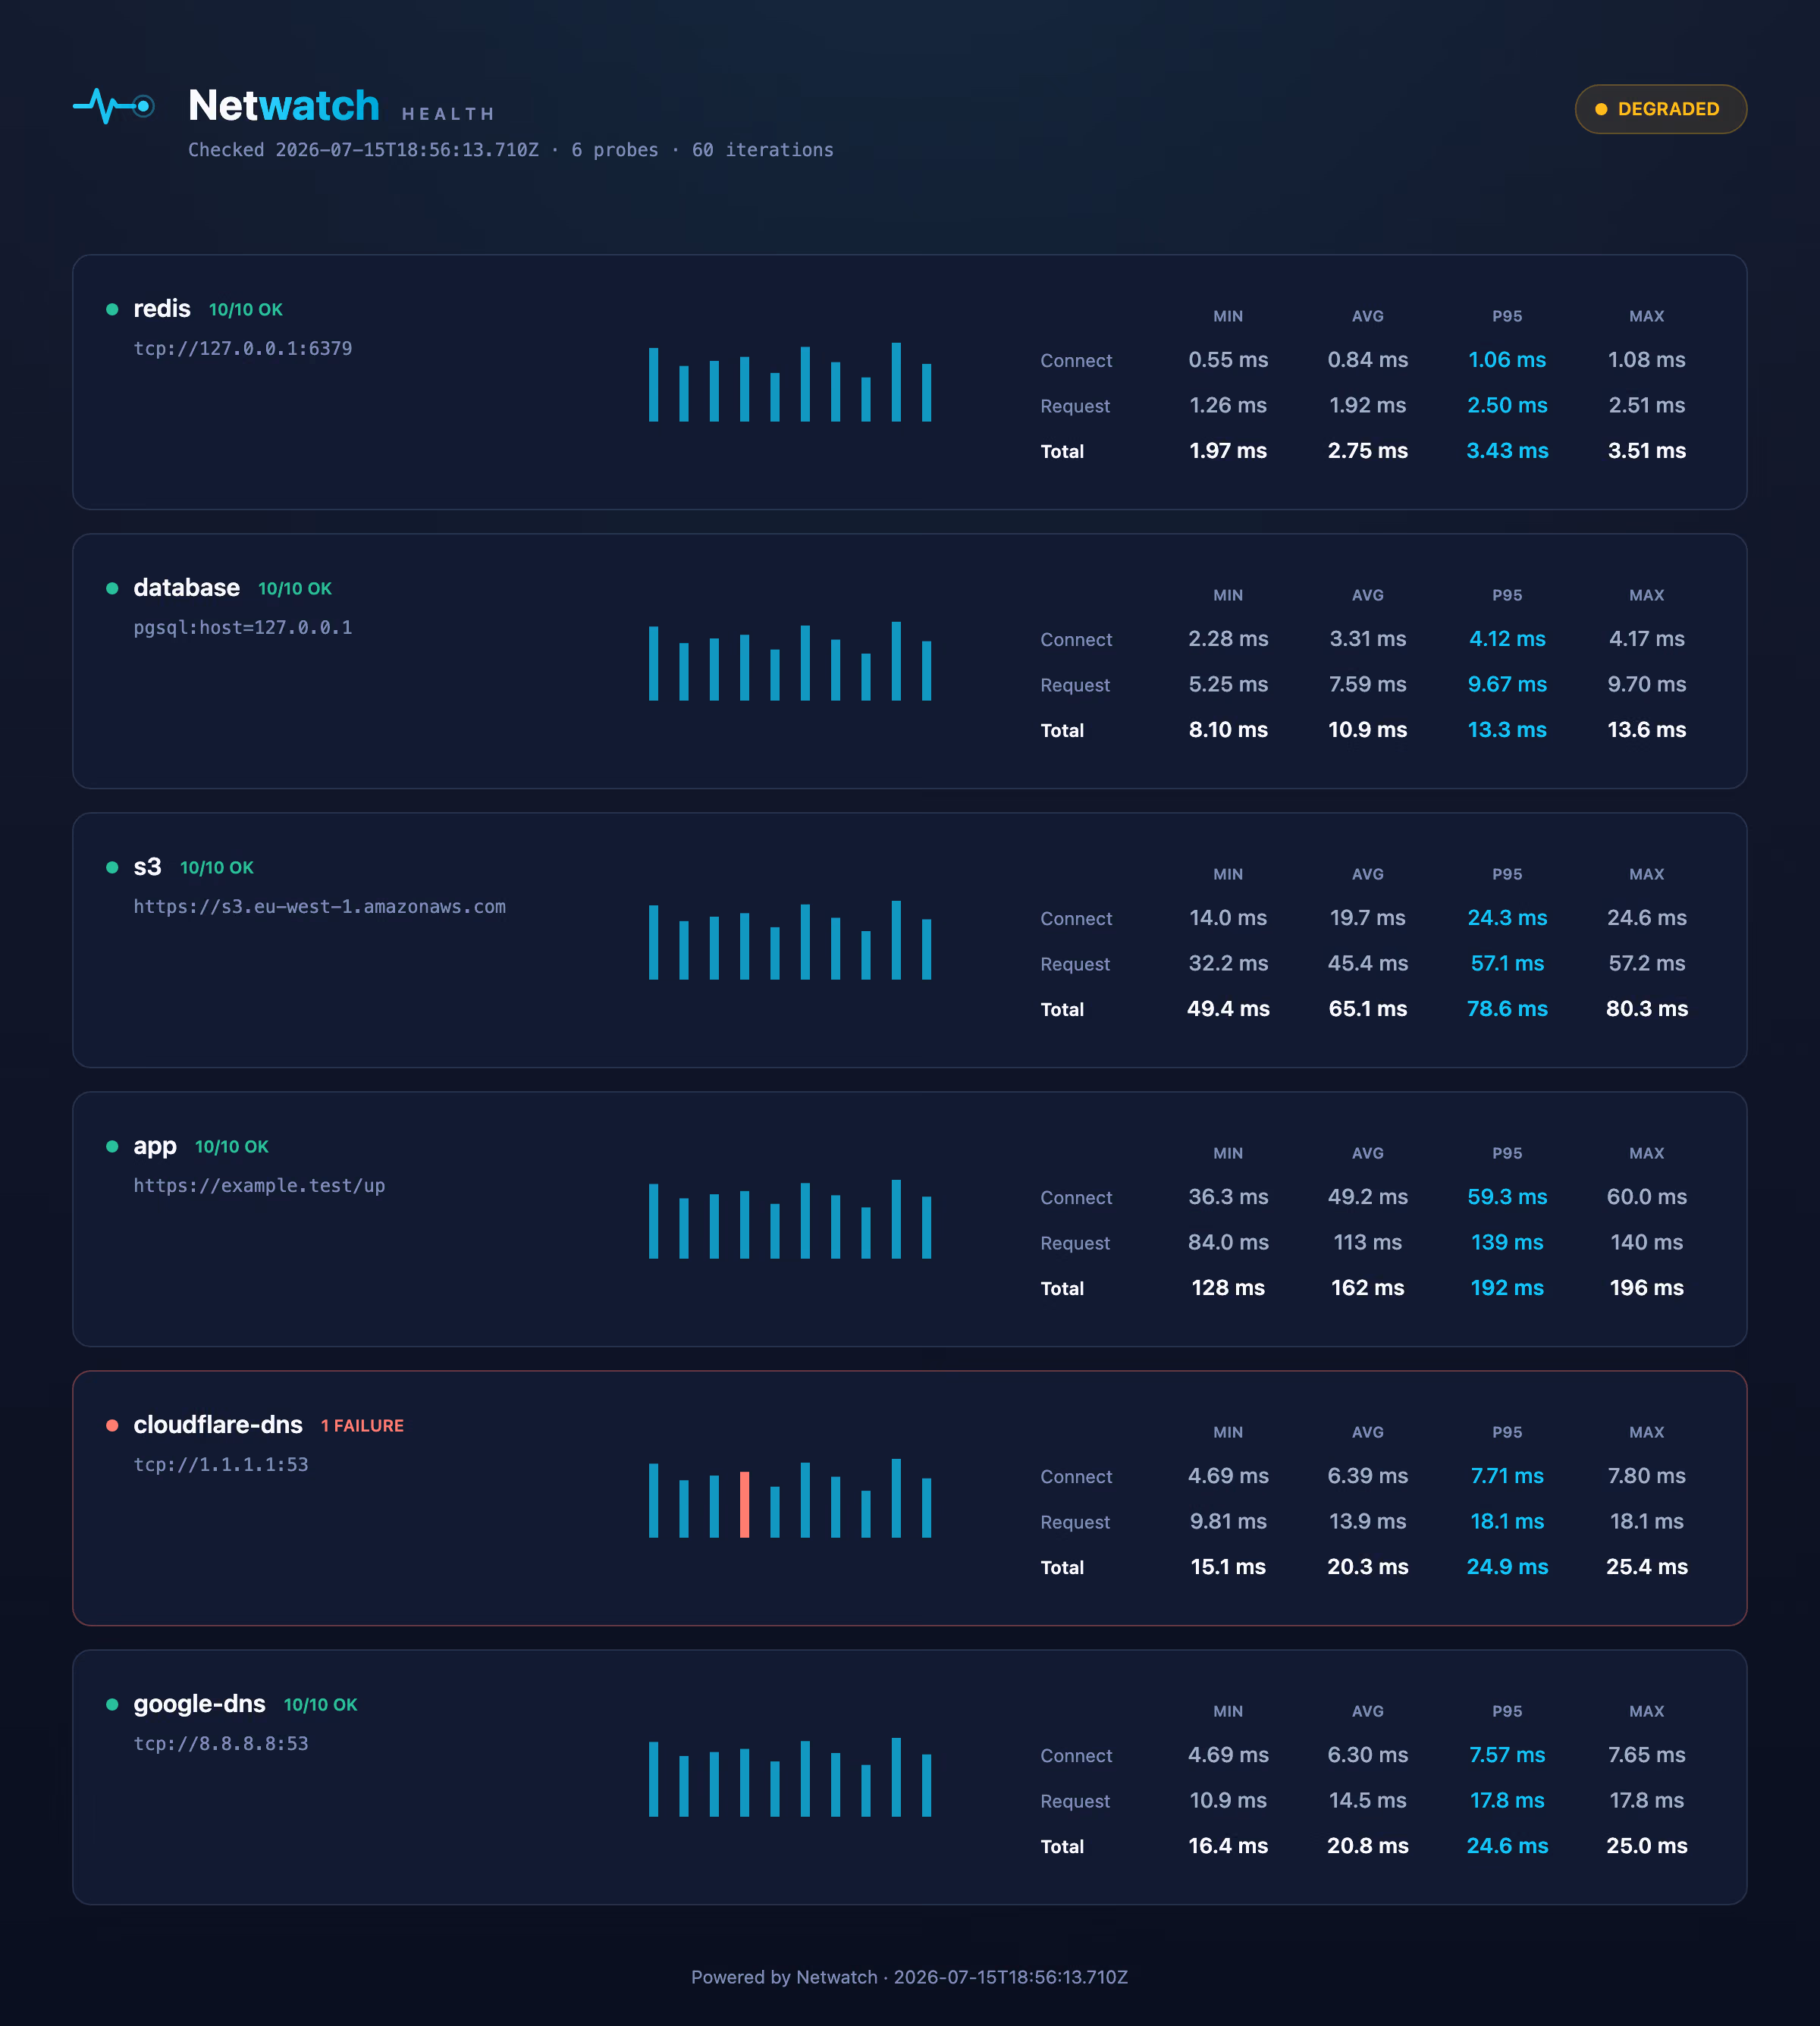This screenshot has width=1820, height=2026.
Task: Click the s3 Connect avg value 19.7 ms
Action: [x=1368, y=918]
